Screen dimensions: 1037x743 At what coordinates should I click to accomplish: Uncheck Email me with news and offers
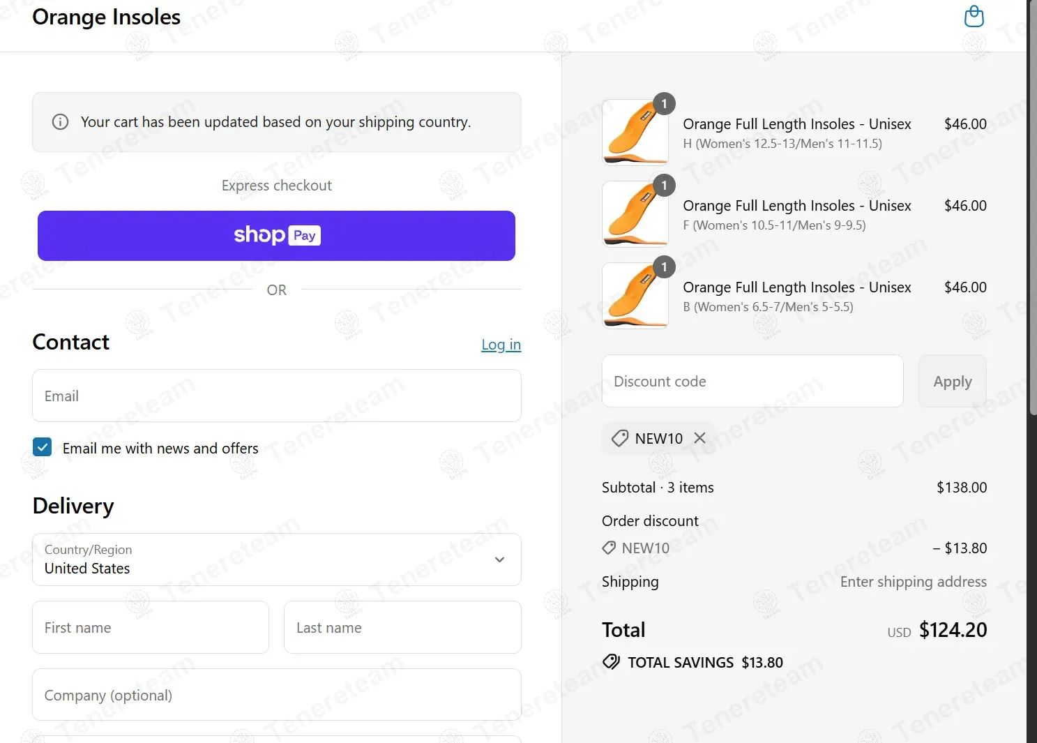(x=43, y=447)
